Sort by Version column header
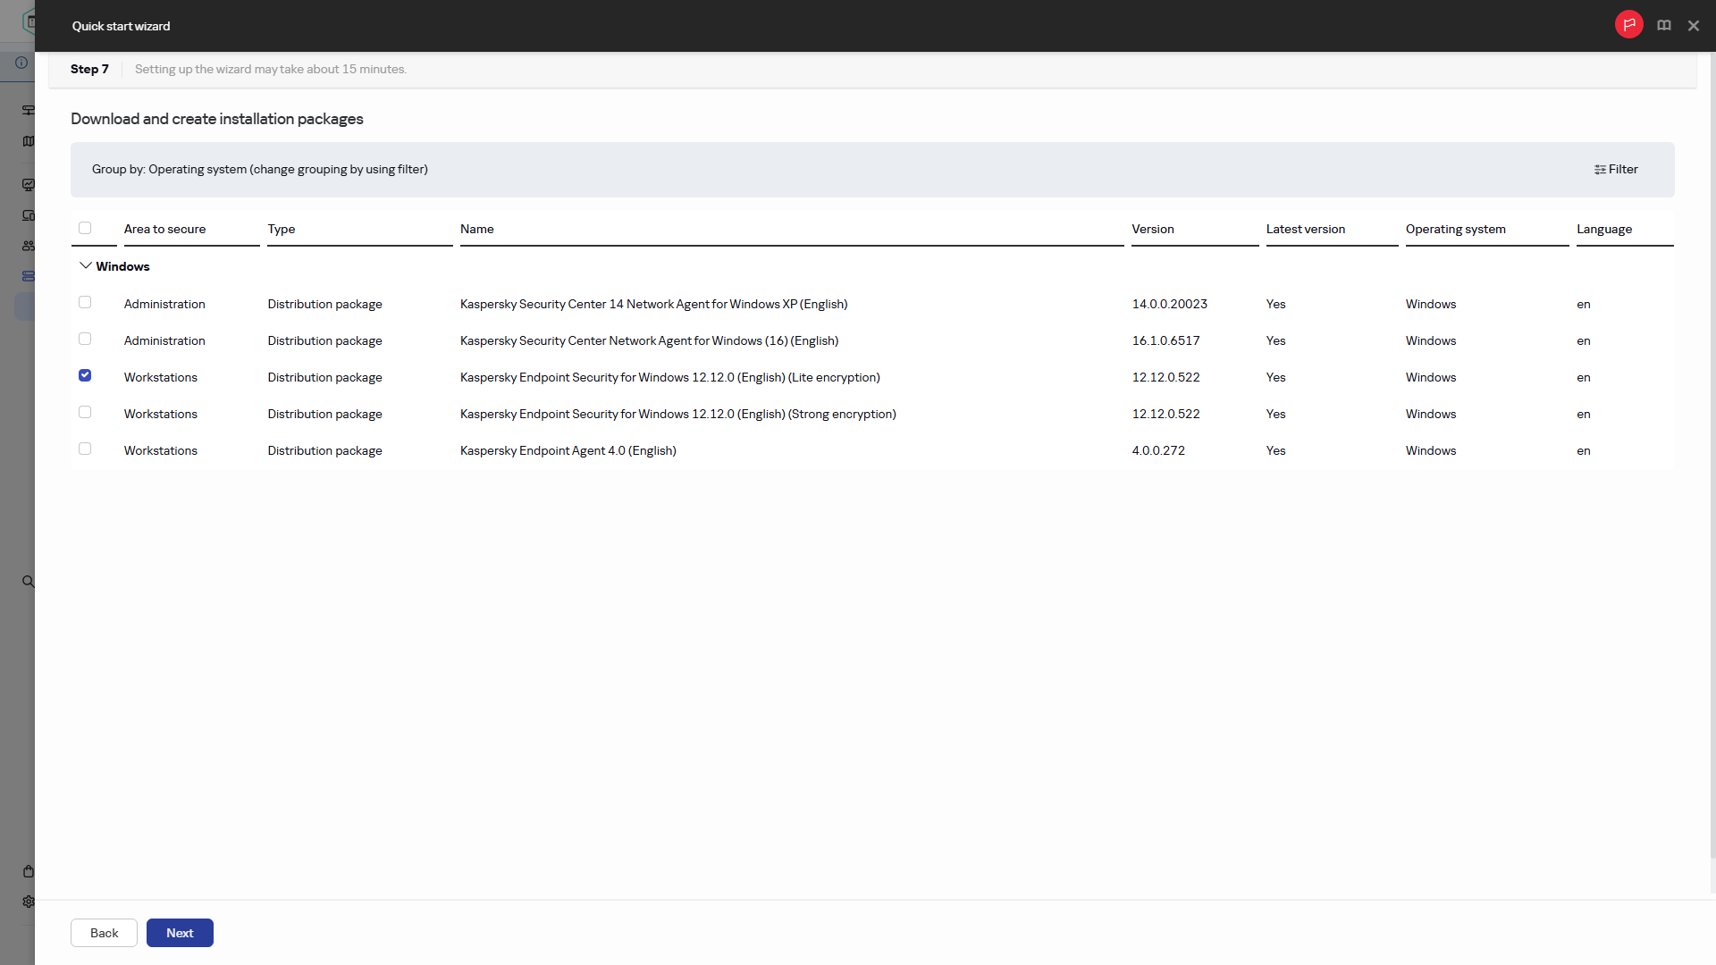The width and height of the screenshot is (1716, 965). [x=1152, y=230]
